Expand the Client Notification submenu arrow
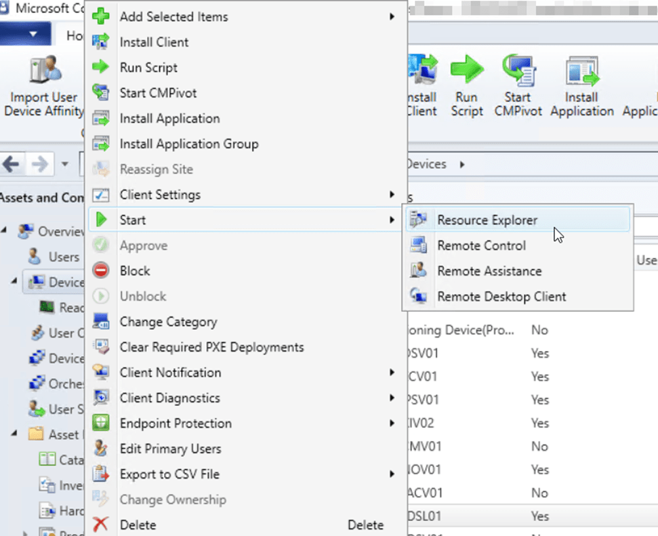658x536 pixels. click(x=392, y=373)
